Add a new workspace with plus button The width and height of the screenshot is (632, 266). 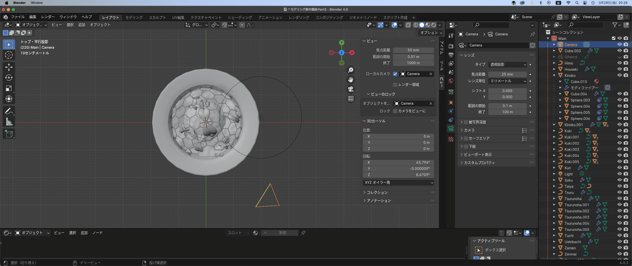tap(414, 17)
